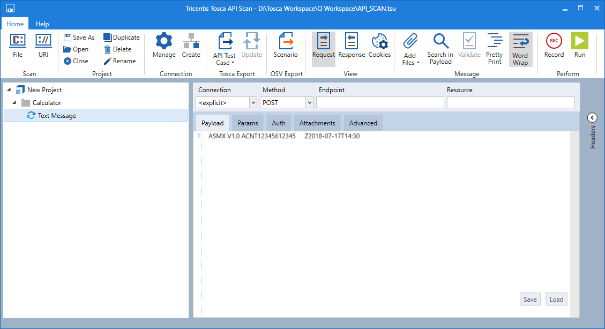The width and height of the screenshot is (605, 329).
Task: Open the Help ribbon tab
Action: point(42,24)
